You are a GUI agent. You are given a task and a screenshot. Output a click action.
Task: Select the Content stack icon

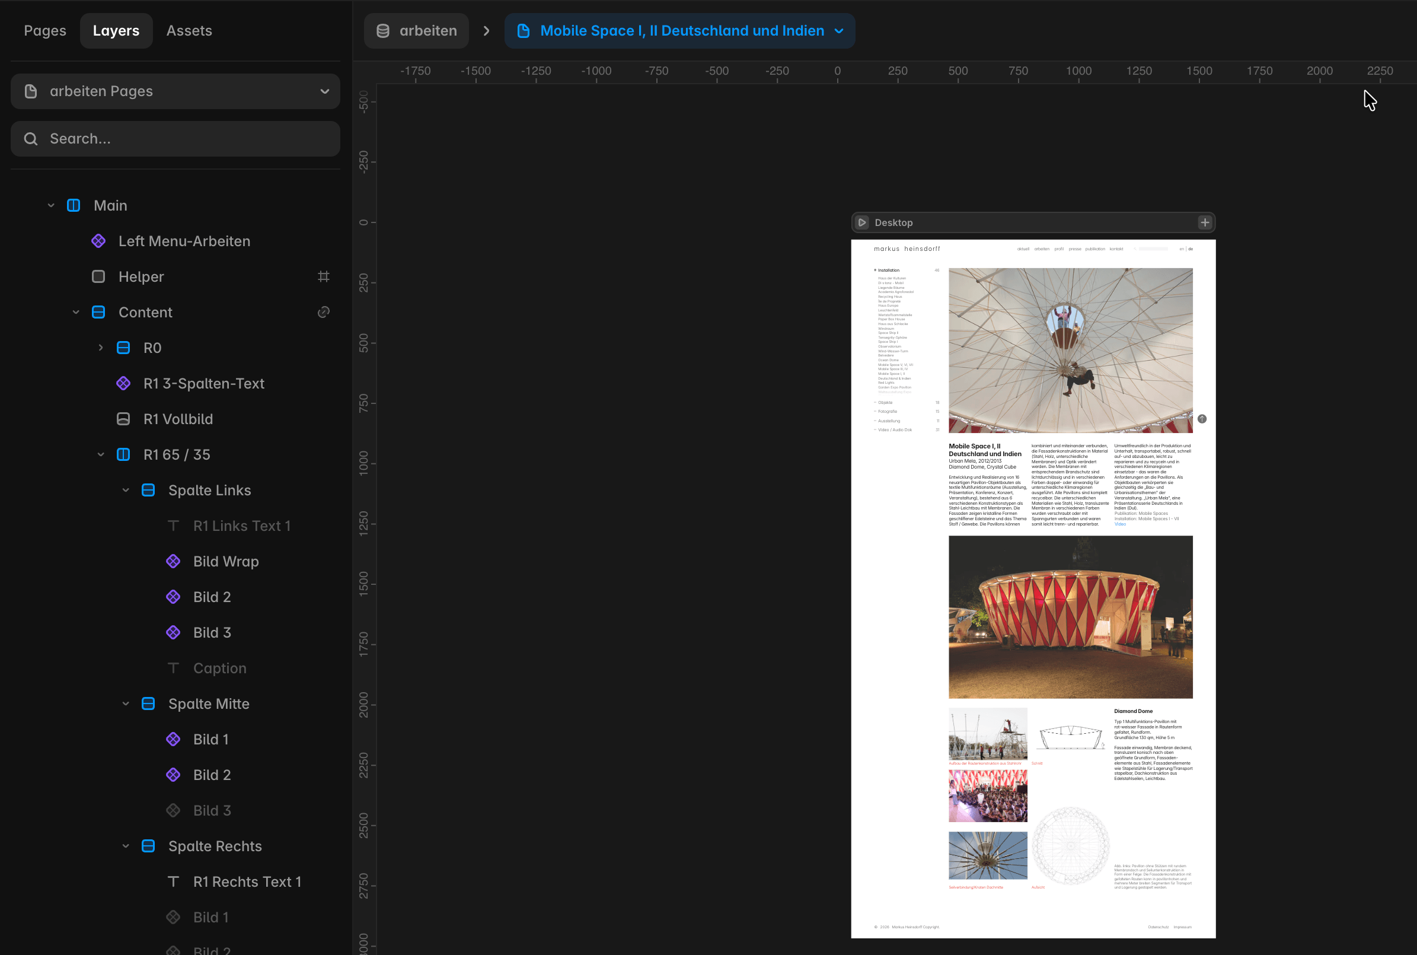tap(98, 313)
